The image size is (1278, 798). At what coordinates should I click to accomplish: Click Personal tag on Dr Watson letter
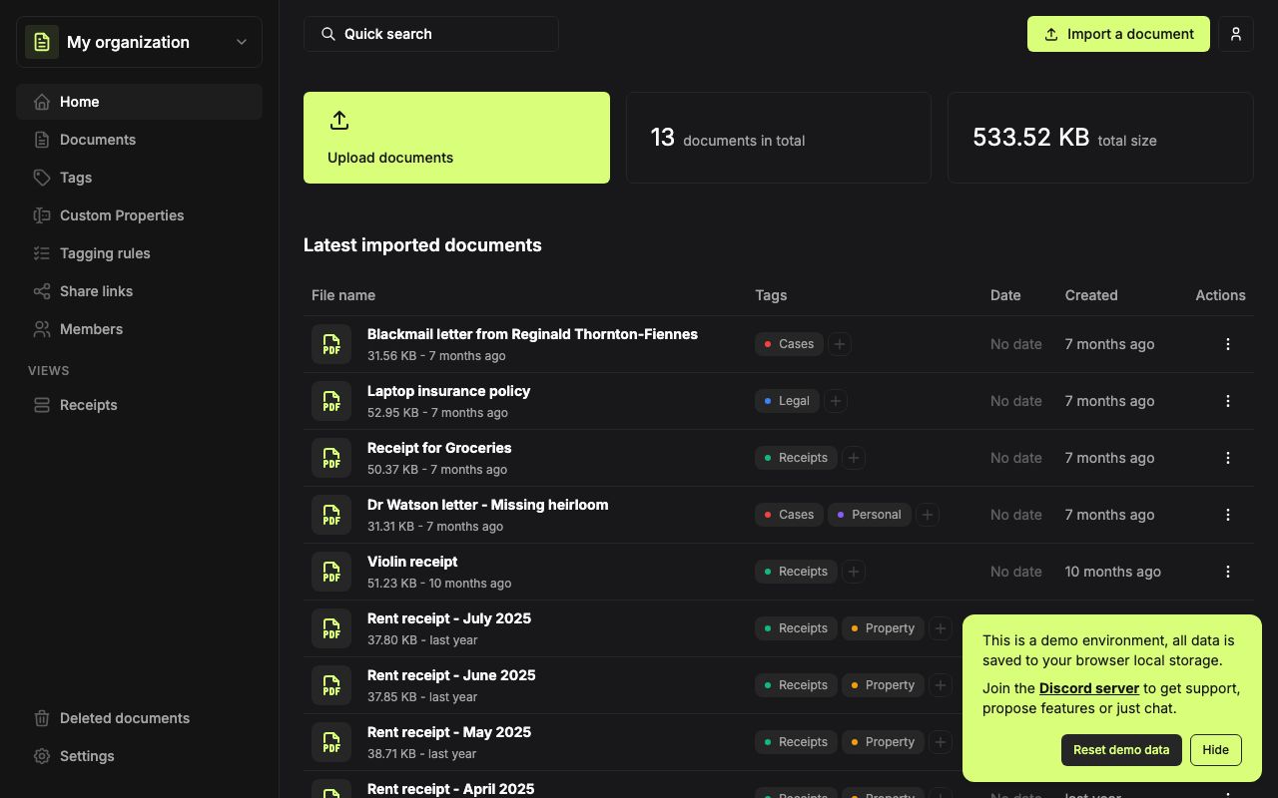(870, 515)
